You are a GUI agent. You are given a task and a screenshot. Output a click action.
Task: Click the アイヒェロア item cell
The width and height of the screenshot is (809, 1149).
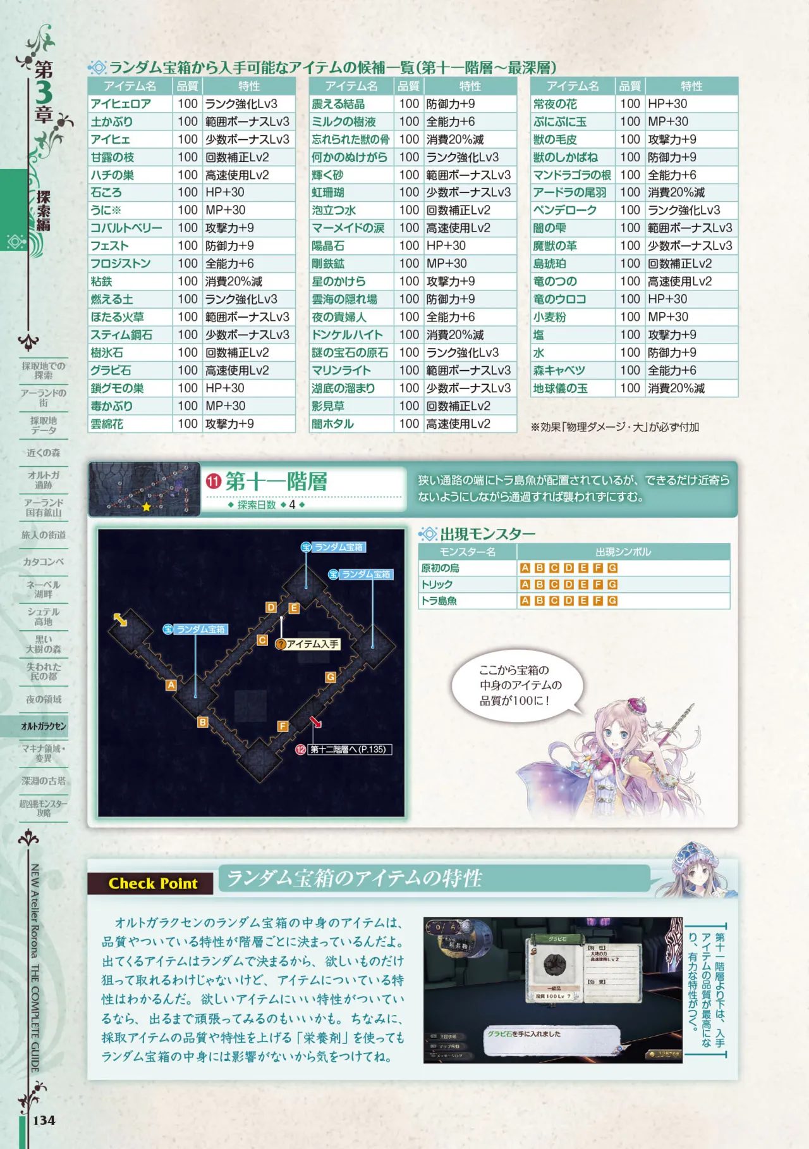point(130,104)
